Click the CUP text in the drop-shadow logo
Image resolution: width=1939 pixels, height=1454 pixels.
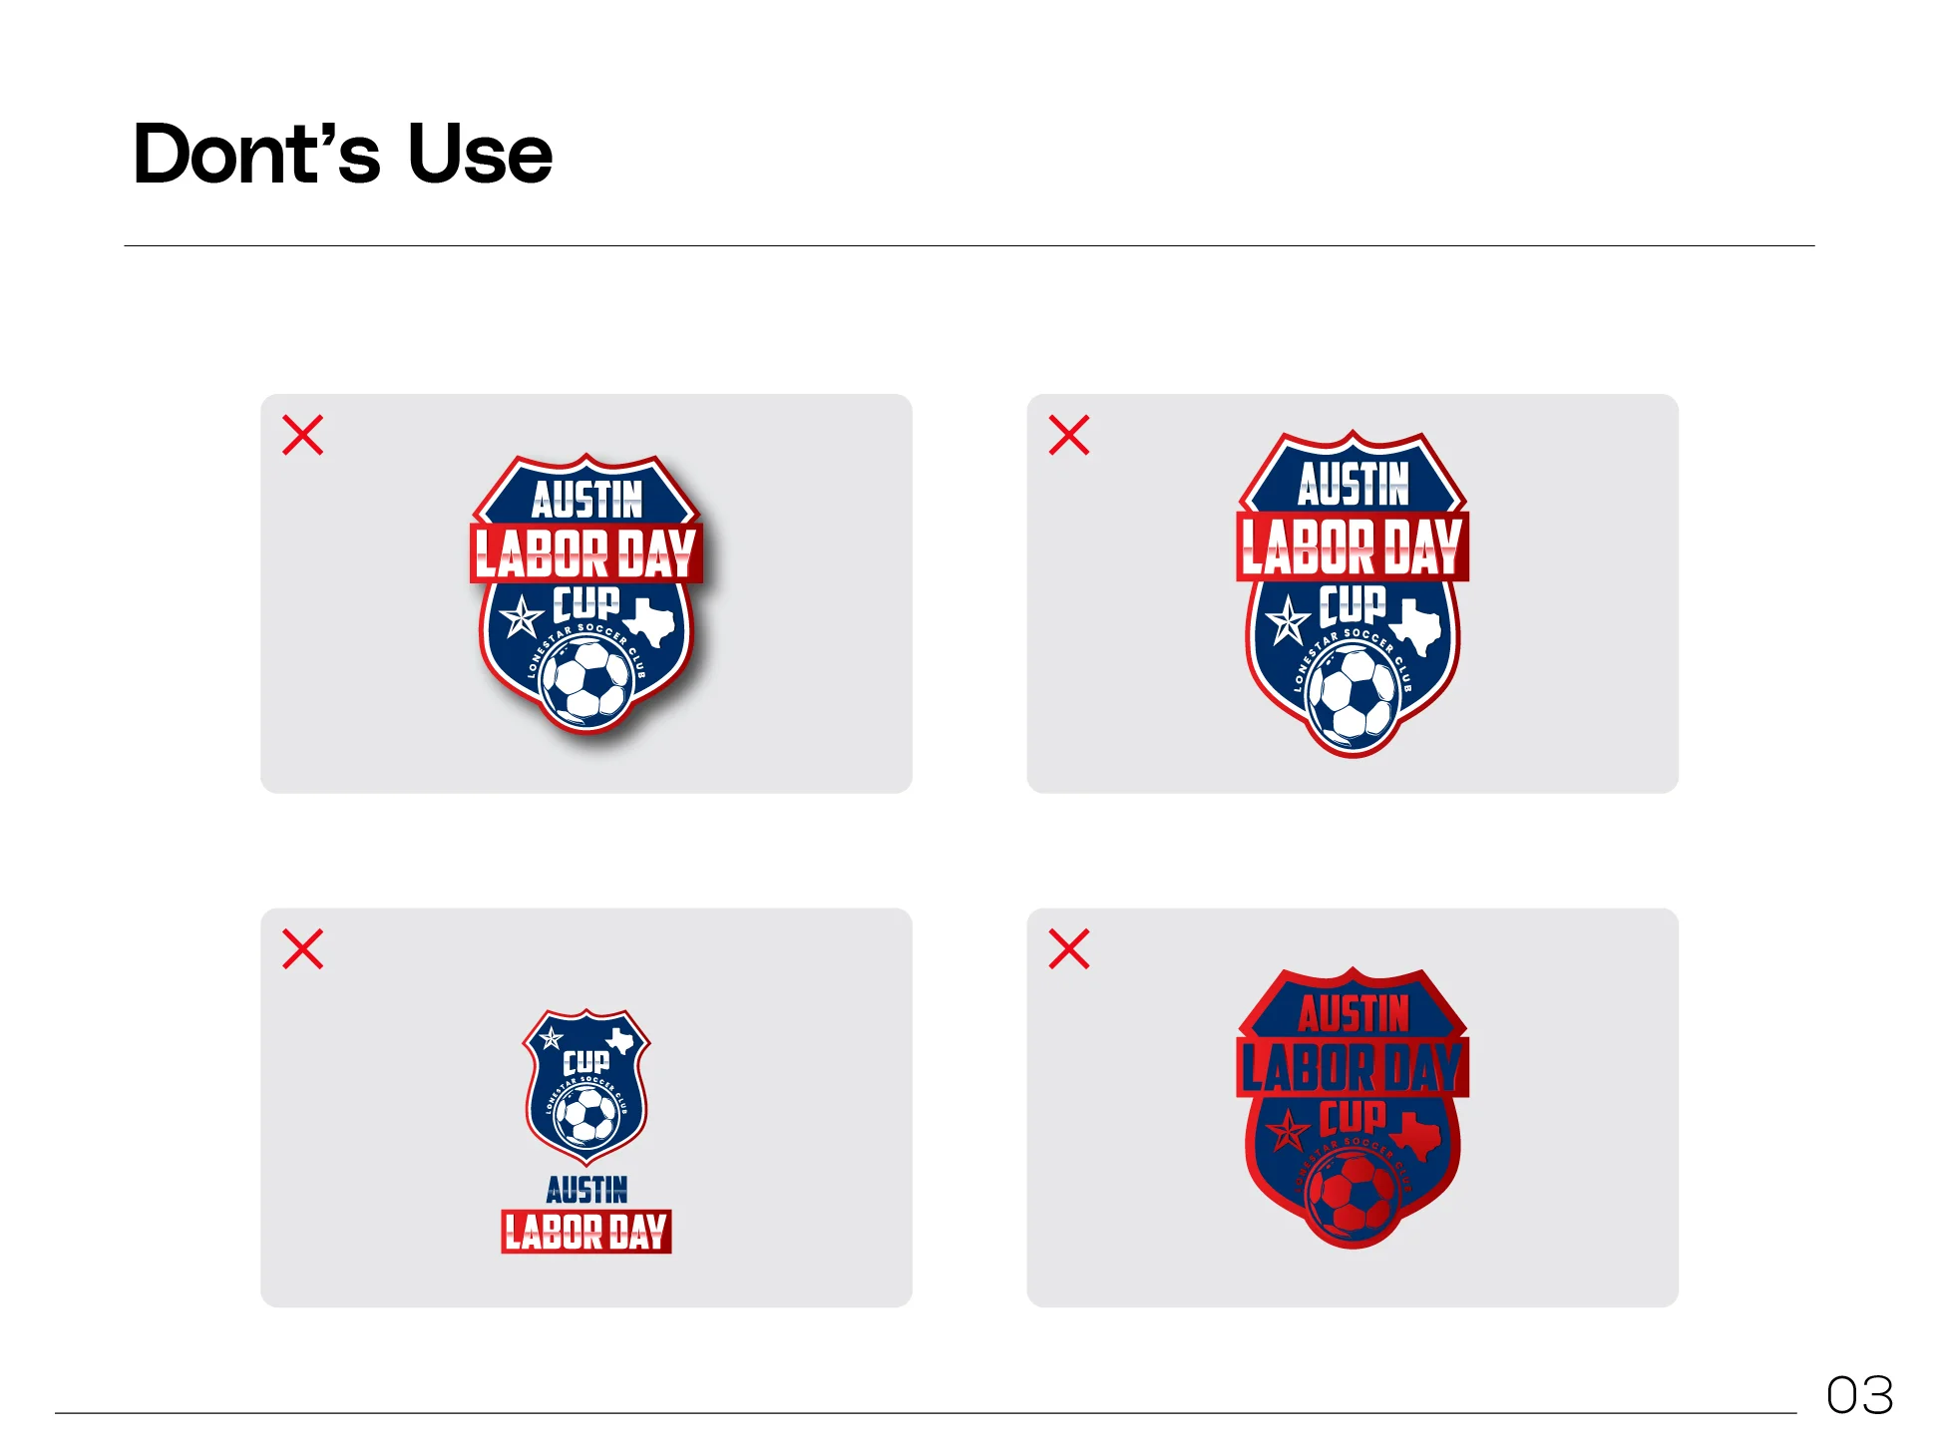[586, 603]
